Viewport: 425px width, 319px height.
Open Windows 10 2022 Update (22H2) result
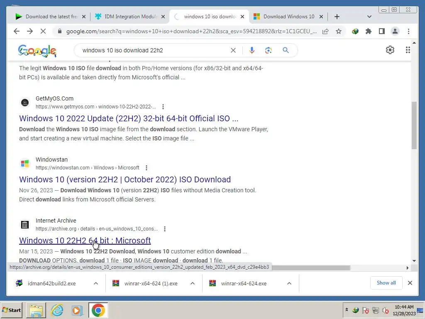(x=129, y=118)
